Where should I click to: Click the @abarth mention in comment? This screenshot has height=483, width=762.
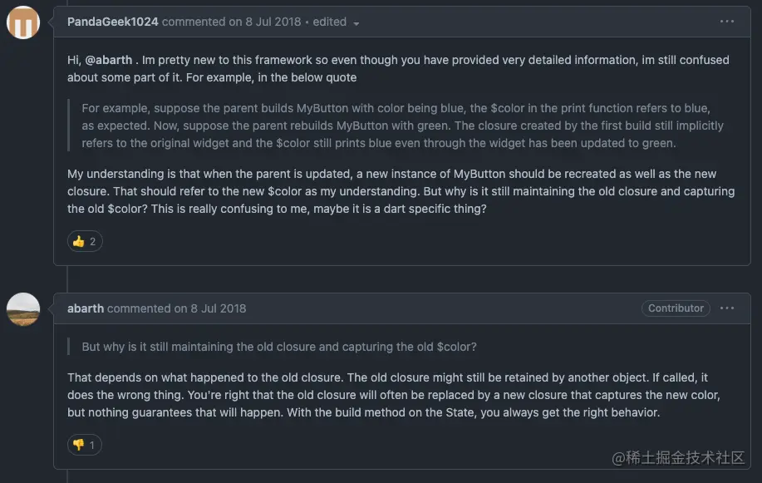(108, 60)
